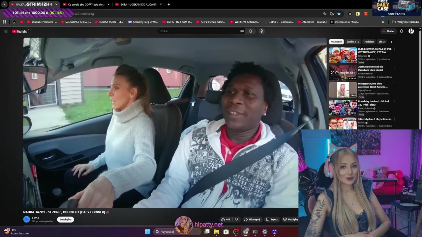Select the Źródło: TTV filter chip
The height and width of the screenshot is (237, 422).
353,42
